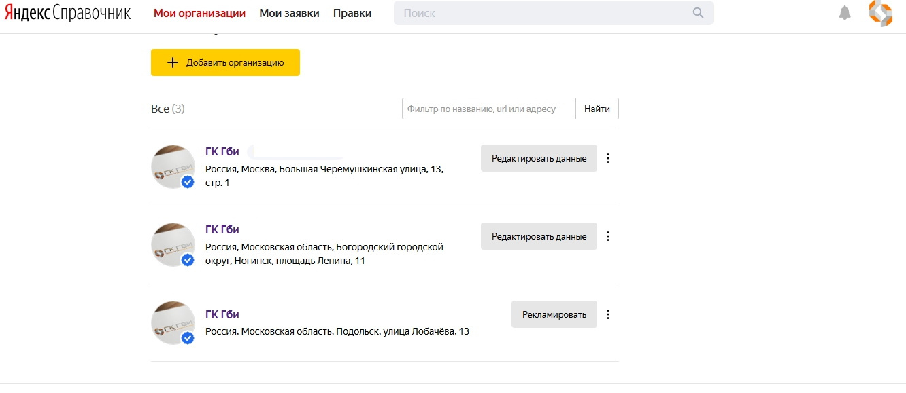Click the logo thumbnail of the Moscow organization
Viewport: 906px width, 393px height.
click(173, 166)
